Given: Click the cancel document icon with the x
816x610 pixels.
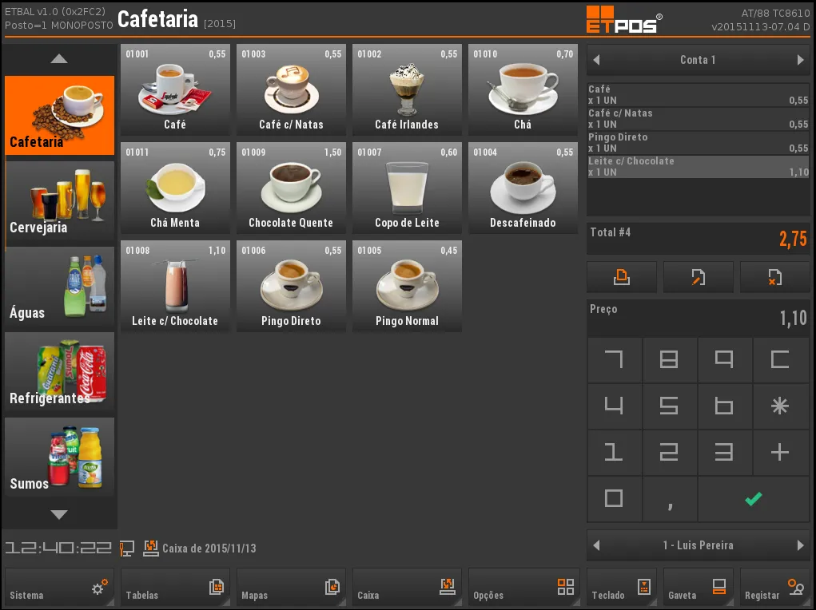Looking at the screenshot, I should 774,277.
